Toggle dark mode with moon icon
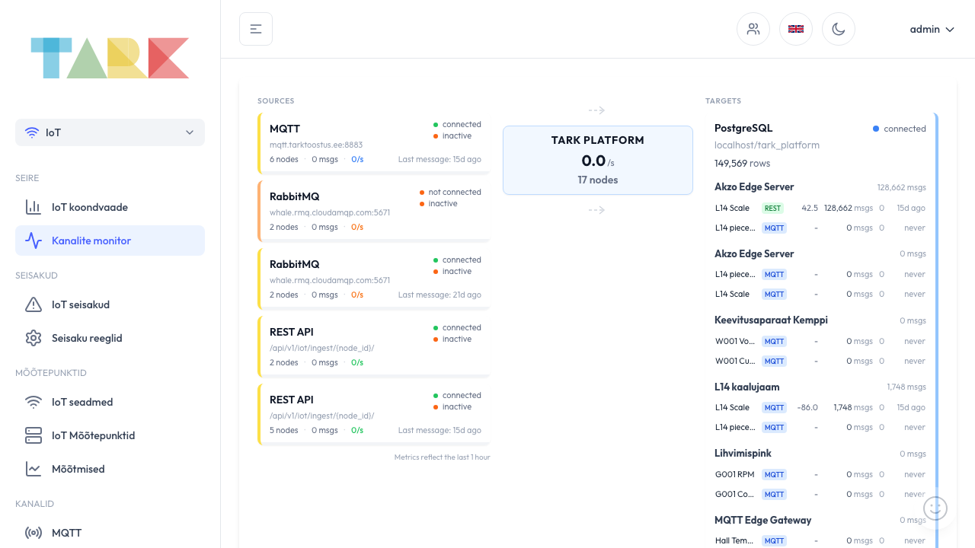 839,29
